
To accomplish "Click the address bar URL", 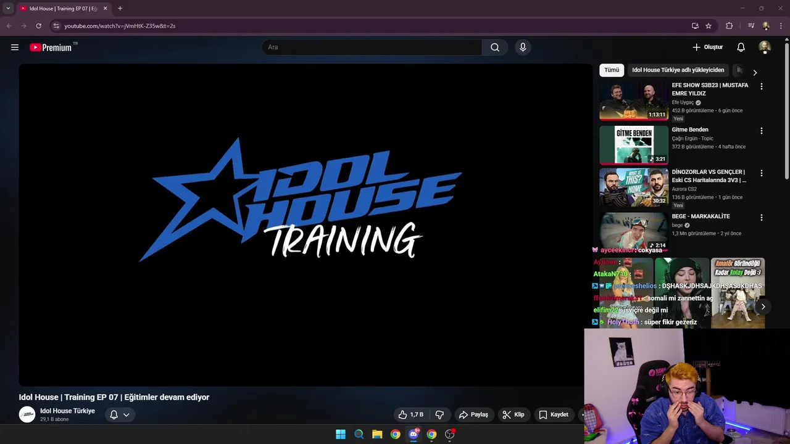I will tap(120, 26).
